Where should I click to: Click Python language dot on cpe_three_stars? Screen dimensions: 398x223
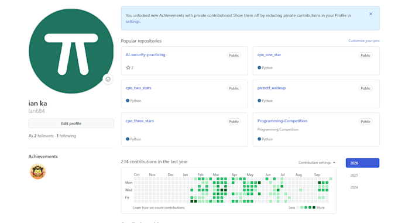pyautogui.click(x=128, y=139)
